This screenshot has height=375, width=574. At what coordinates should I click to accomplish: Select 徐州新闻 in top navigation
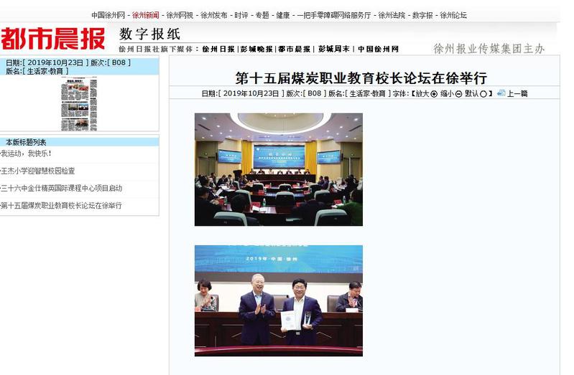point(146,15)
